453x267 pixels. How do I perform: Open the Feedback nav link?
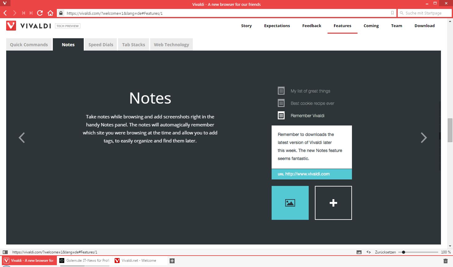(x=312, y=26)
